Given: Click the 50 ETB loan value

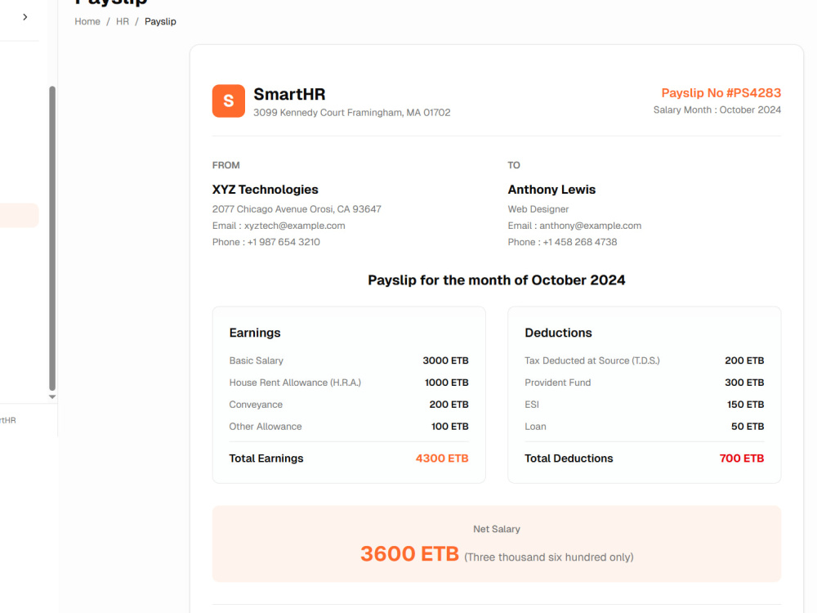Looking at the screenshot, I should click(748, 427).
